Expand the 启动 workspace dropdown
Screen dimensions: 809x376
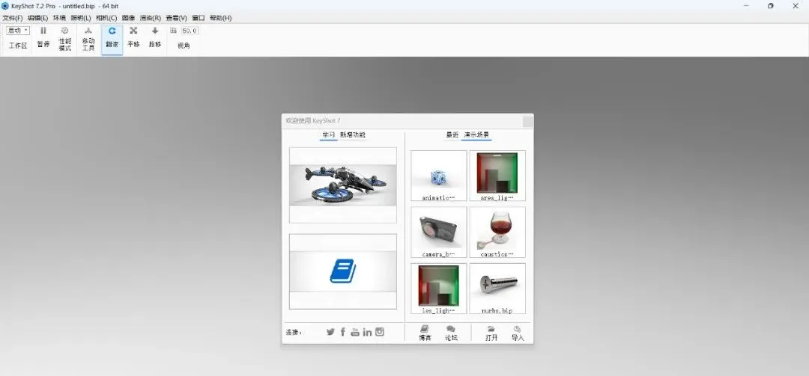[18, 31]
